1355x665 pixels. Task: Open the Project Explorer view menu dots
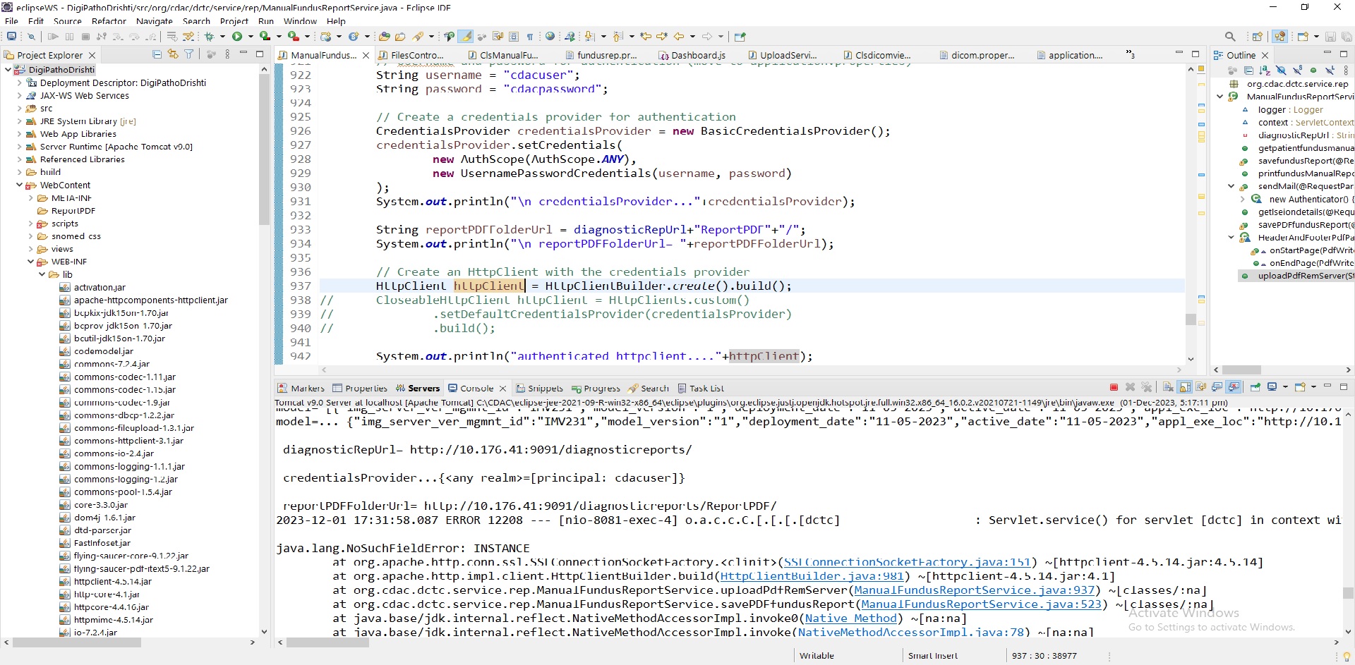[227, 54]
